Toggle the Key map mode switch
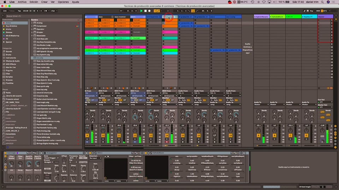Viewport: 339px width, 190px height. point(311,11)
